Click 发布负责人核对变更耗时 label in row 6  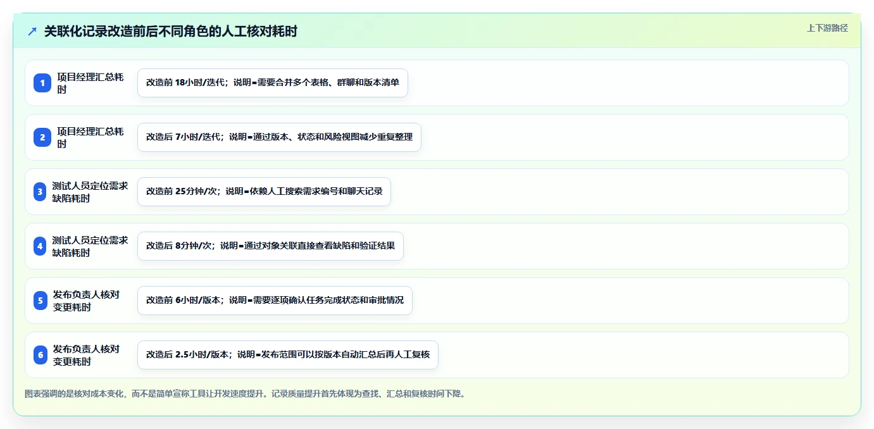click(x=86, y=355)
